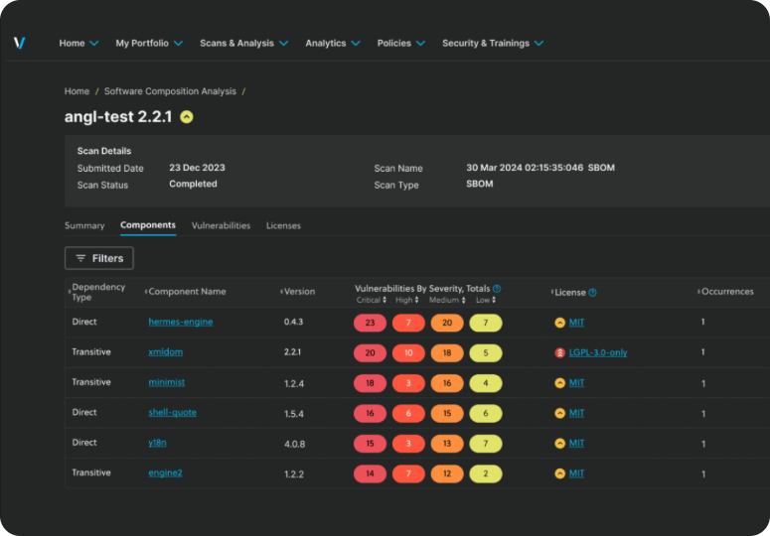Open the Vulnerabilities tab

(221, 225)
